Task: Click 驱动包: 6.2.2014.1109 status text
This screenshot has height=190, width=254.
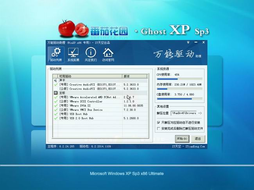Action: tap(95, 146)
